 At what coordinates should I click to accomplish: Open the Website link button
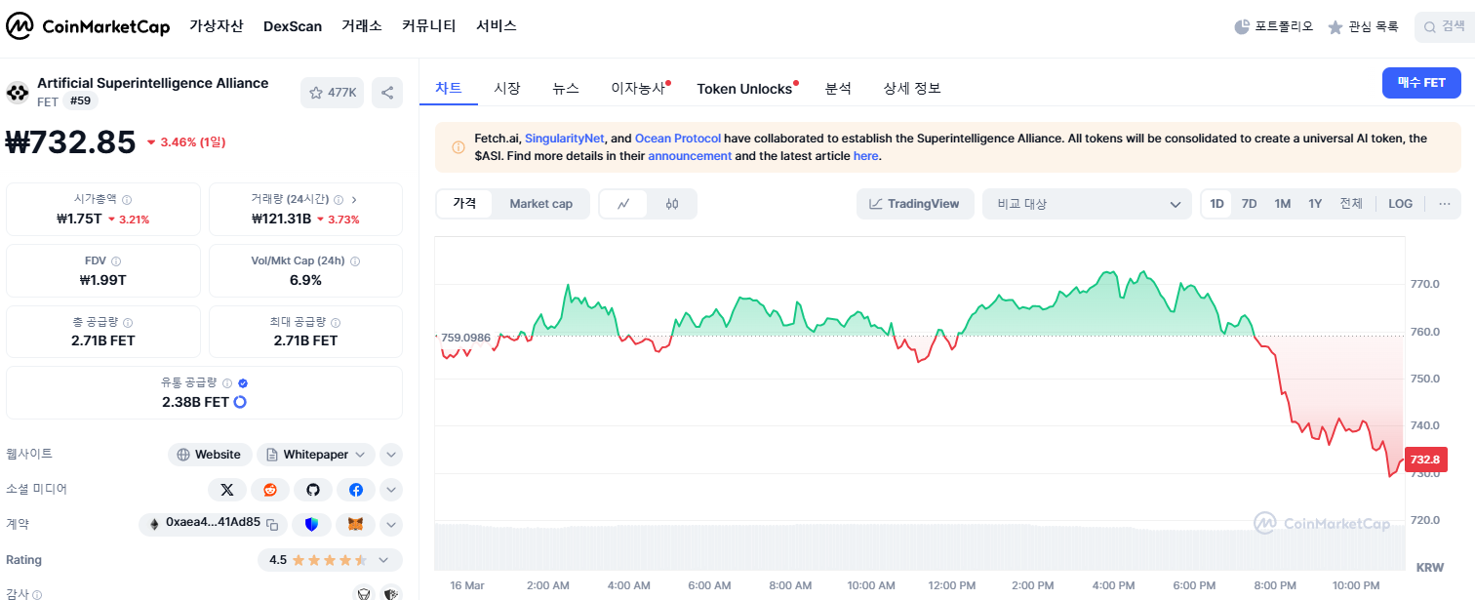[x=210, y=455]
